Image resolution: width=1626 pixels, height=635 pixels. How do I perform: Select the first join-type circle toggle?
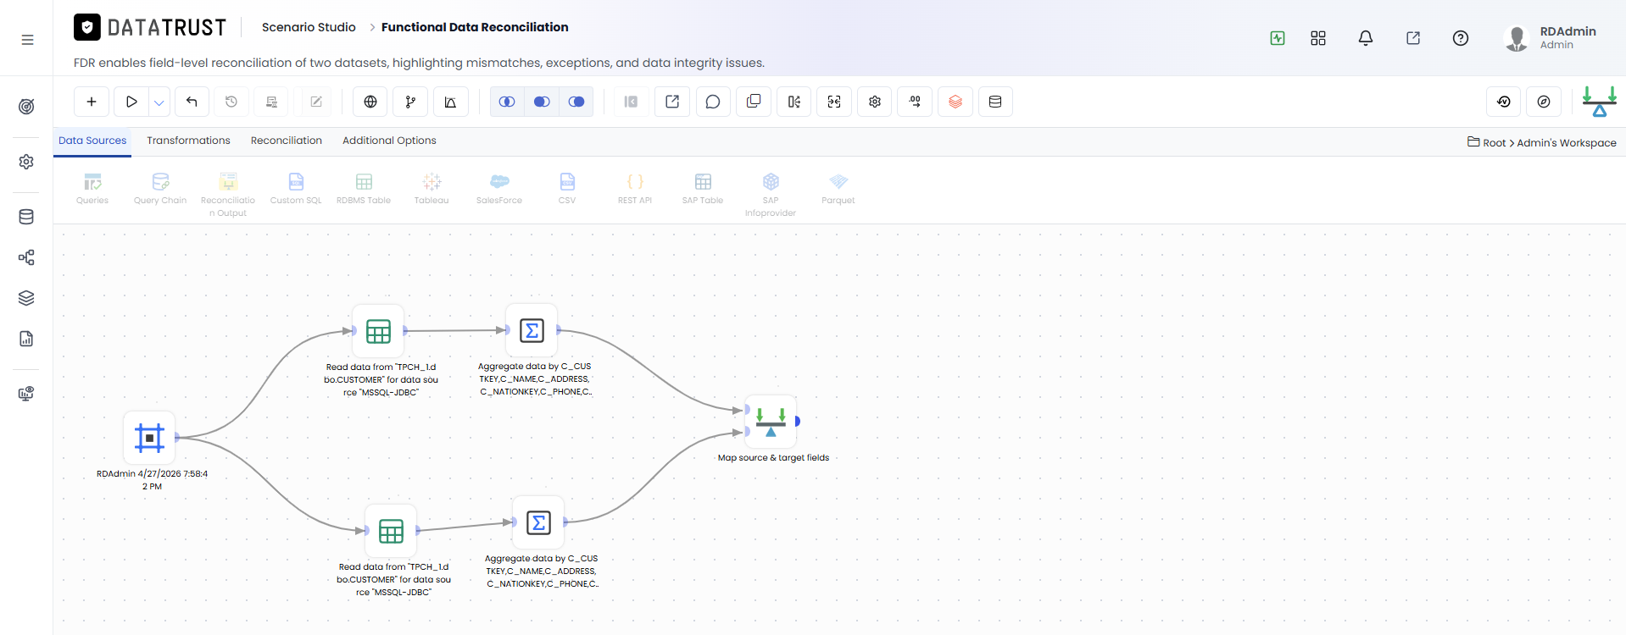pyautogui.click(x=507, y=102)
